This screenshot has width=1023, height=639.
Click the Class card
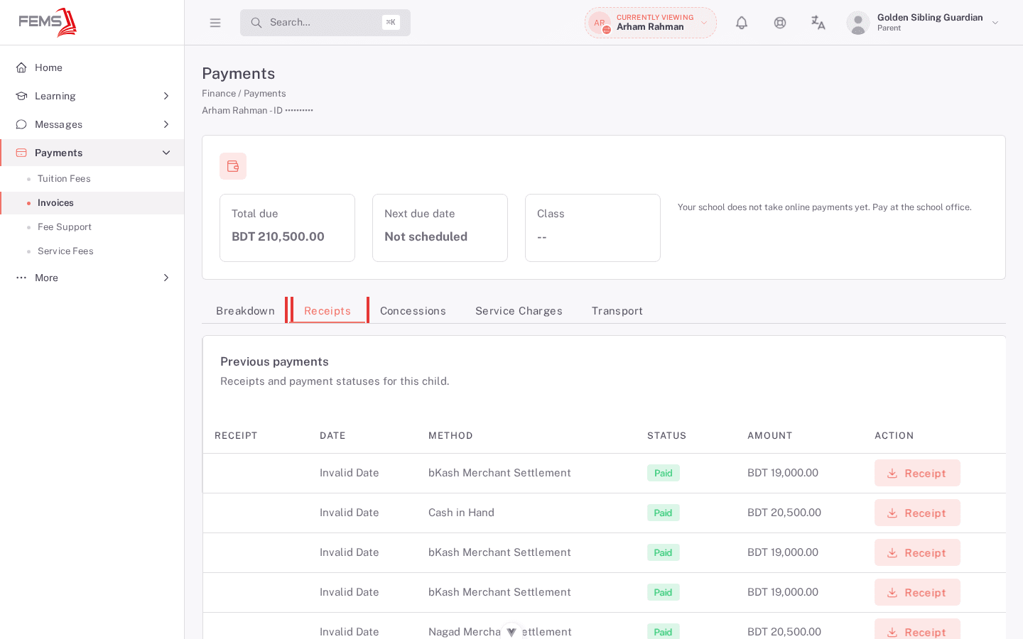click(x=592, y=228)
